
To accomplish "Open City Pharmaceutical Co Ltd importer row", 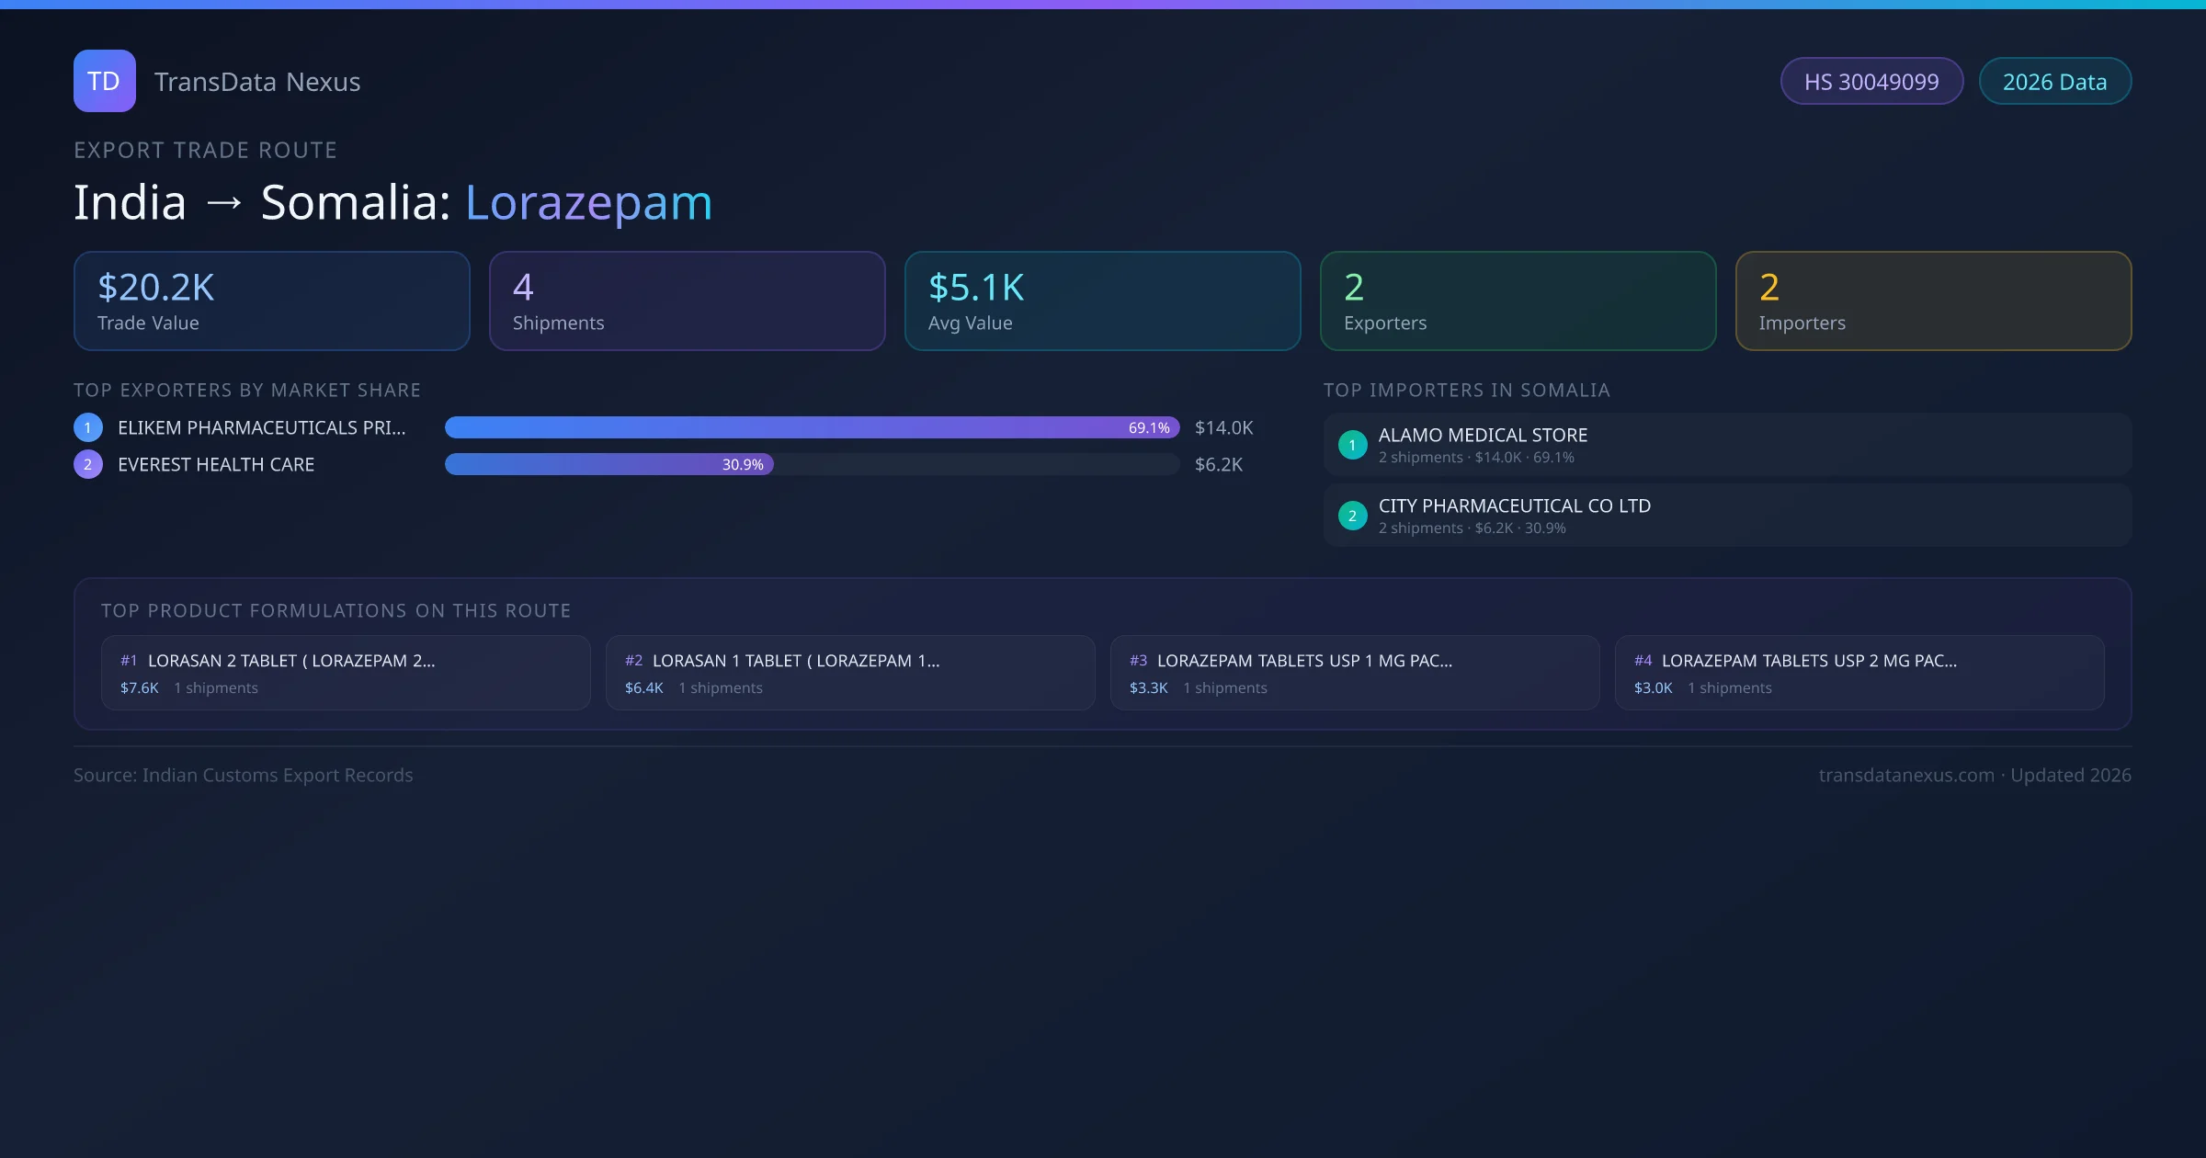I will (1726, 516).
